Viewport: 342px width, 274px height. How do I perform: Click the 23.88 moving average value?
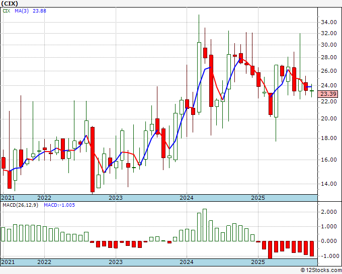pyautogui.click(x=39, y=11)
